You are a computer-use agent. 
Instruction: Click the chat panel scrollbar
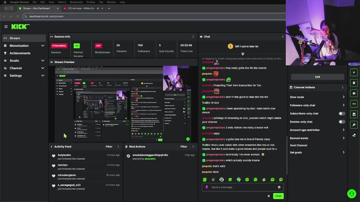click(x=287, y=155)
